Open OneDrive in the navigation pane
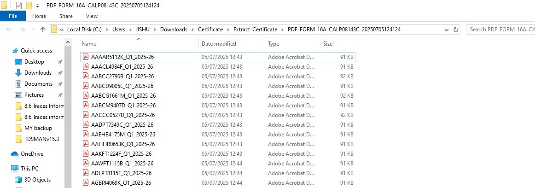This screenshot has height=188, width=535. (32, 154)
